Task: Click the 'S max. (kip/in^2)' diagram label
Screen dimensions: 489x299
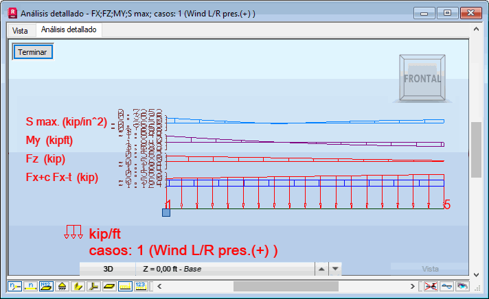Action: coord(67,122)
